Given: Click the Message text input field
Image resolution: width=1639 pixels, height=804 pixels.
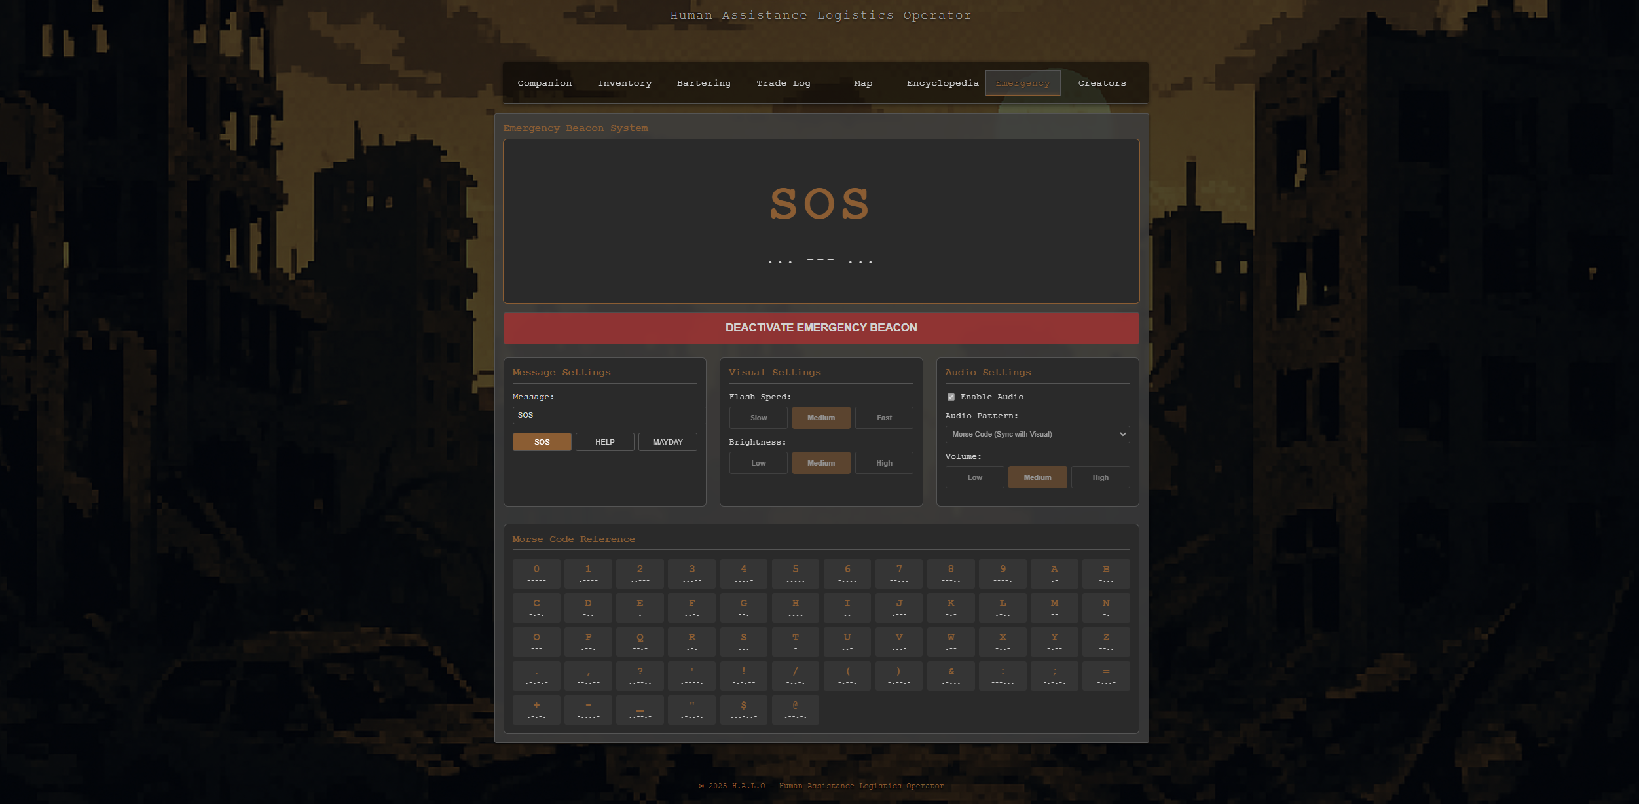Looking at the screenshot, I should 608,415.
